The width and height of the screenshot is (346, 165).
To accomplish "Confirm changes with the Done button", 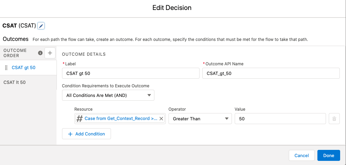I will [x=328, y=155].
